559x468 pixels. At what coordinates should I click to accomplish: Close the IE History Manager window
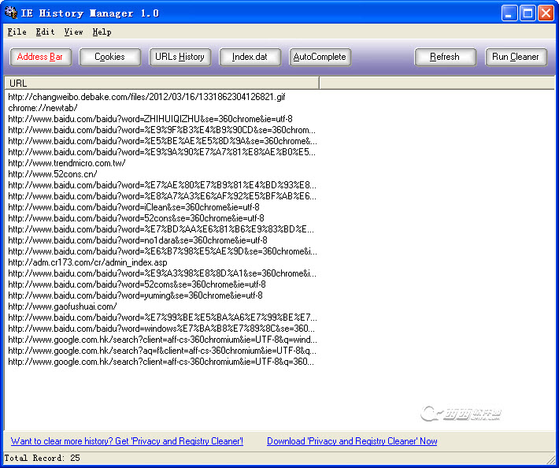pos(546,13)
